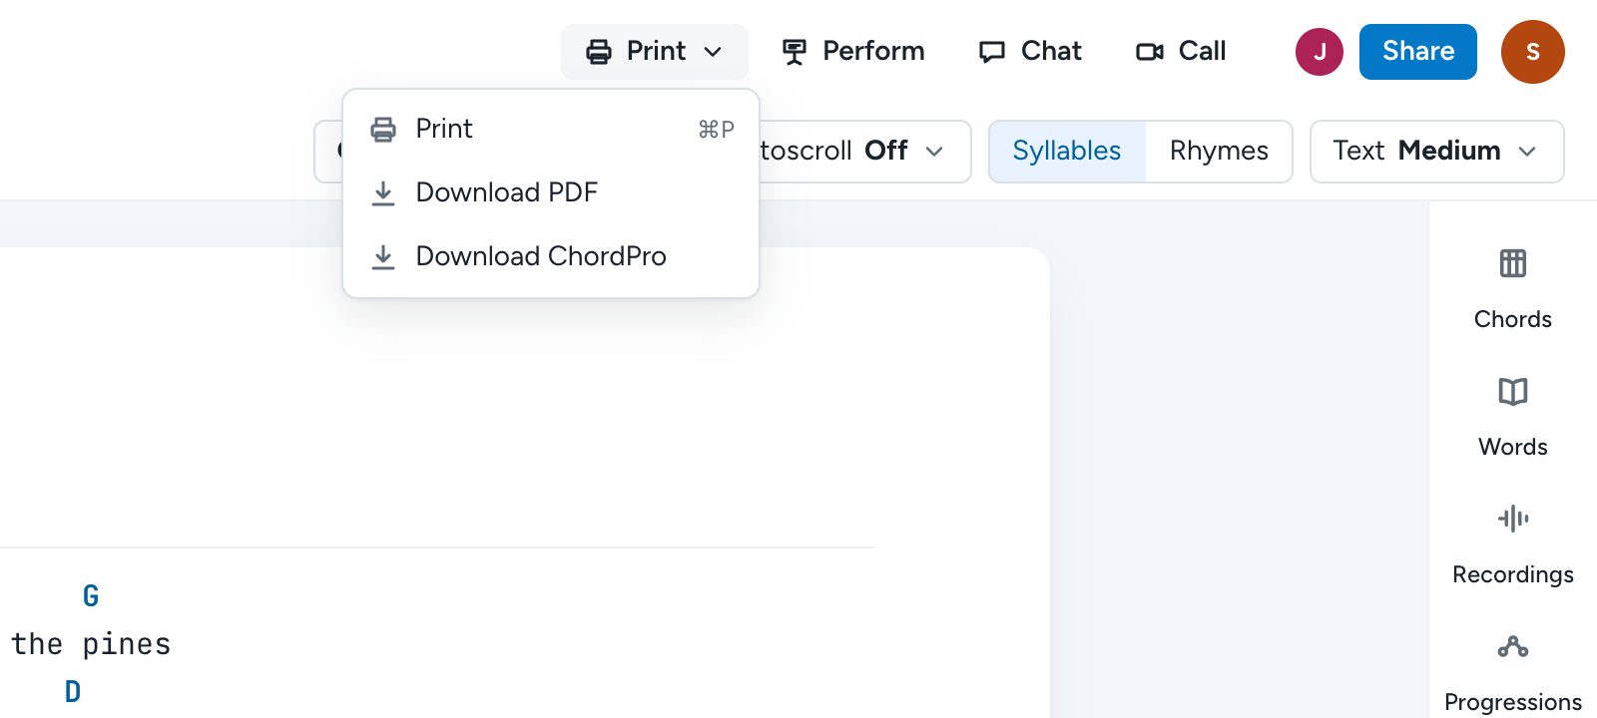Click the printer icon in Print button
The height and width of the screenshot is (718, 1597).
(599, 52)
